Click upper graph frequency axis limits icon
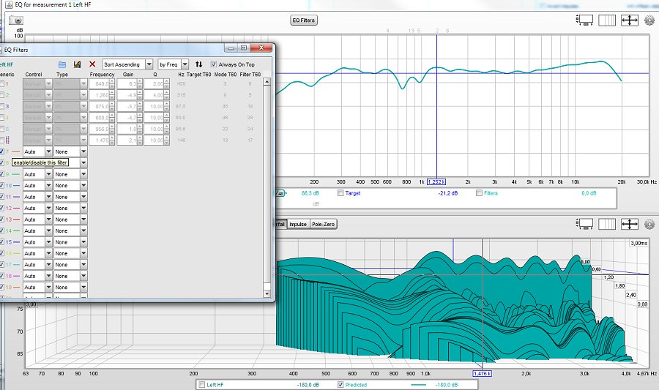Image resolution: width=659 pixels, height=390 pixels. [607, 20]
